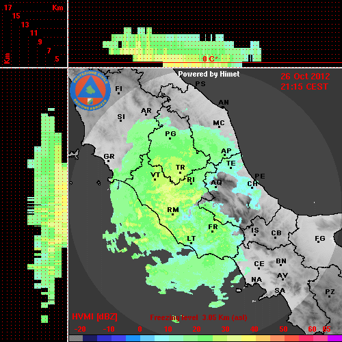Click the 11 km altitude label
Screen dimensions: 342x342
[x=34, y=33]
